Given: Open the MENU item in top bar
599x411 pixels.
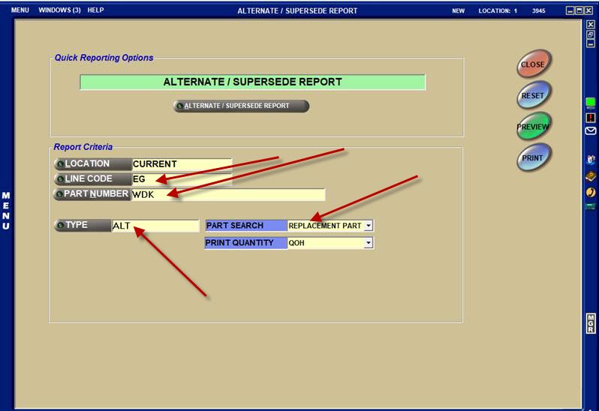Looking at the screenshot, I should pos(20,10).
